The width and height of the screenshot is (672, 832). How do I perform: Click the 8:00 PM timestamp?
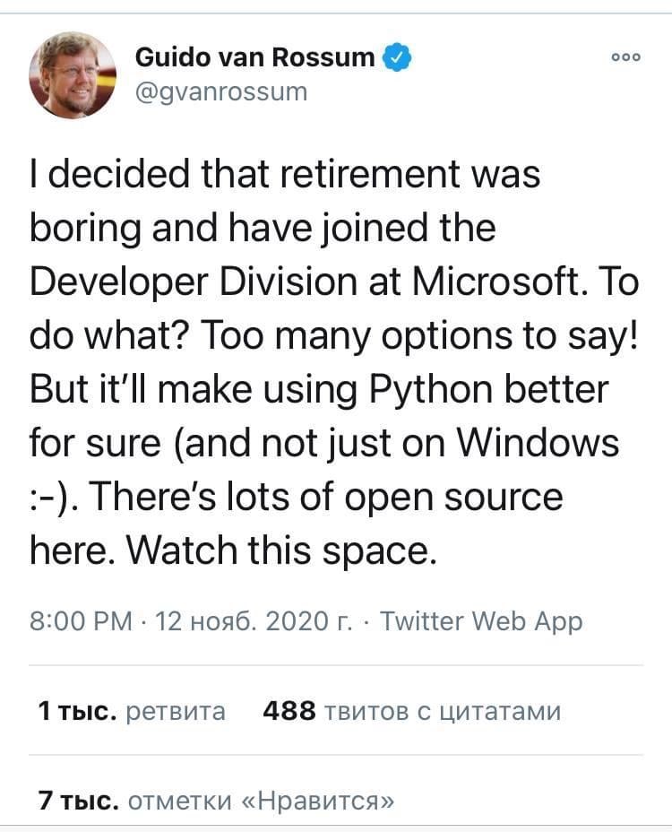click(80, 620)
